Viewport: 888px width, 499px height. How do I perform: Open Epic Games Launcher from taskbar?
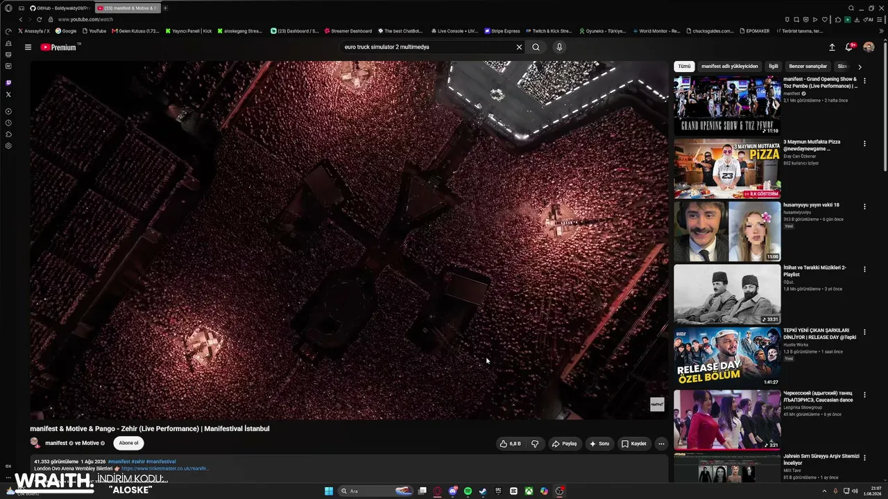tap(498, 491)
